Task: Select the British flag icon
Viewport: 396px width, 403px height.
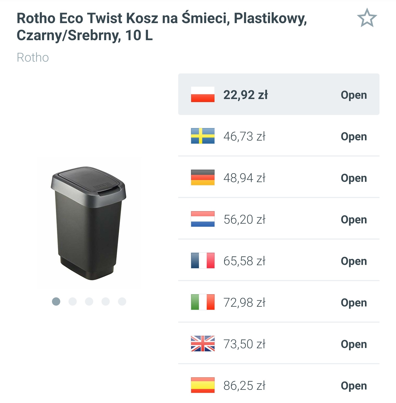Action: 202,344
